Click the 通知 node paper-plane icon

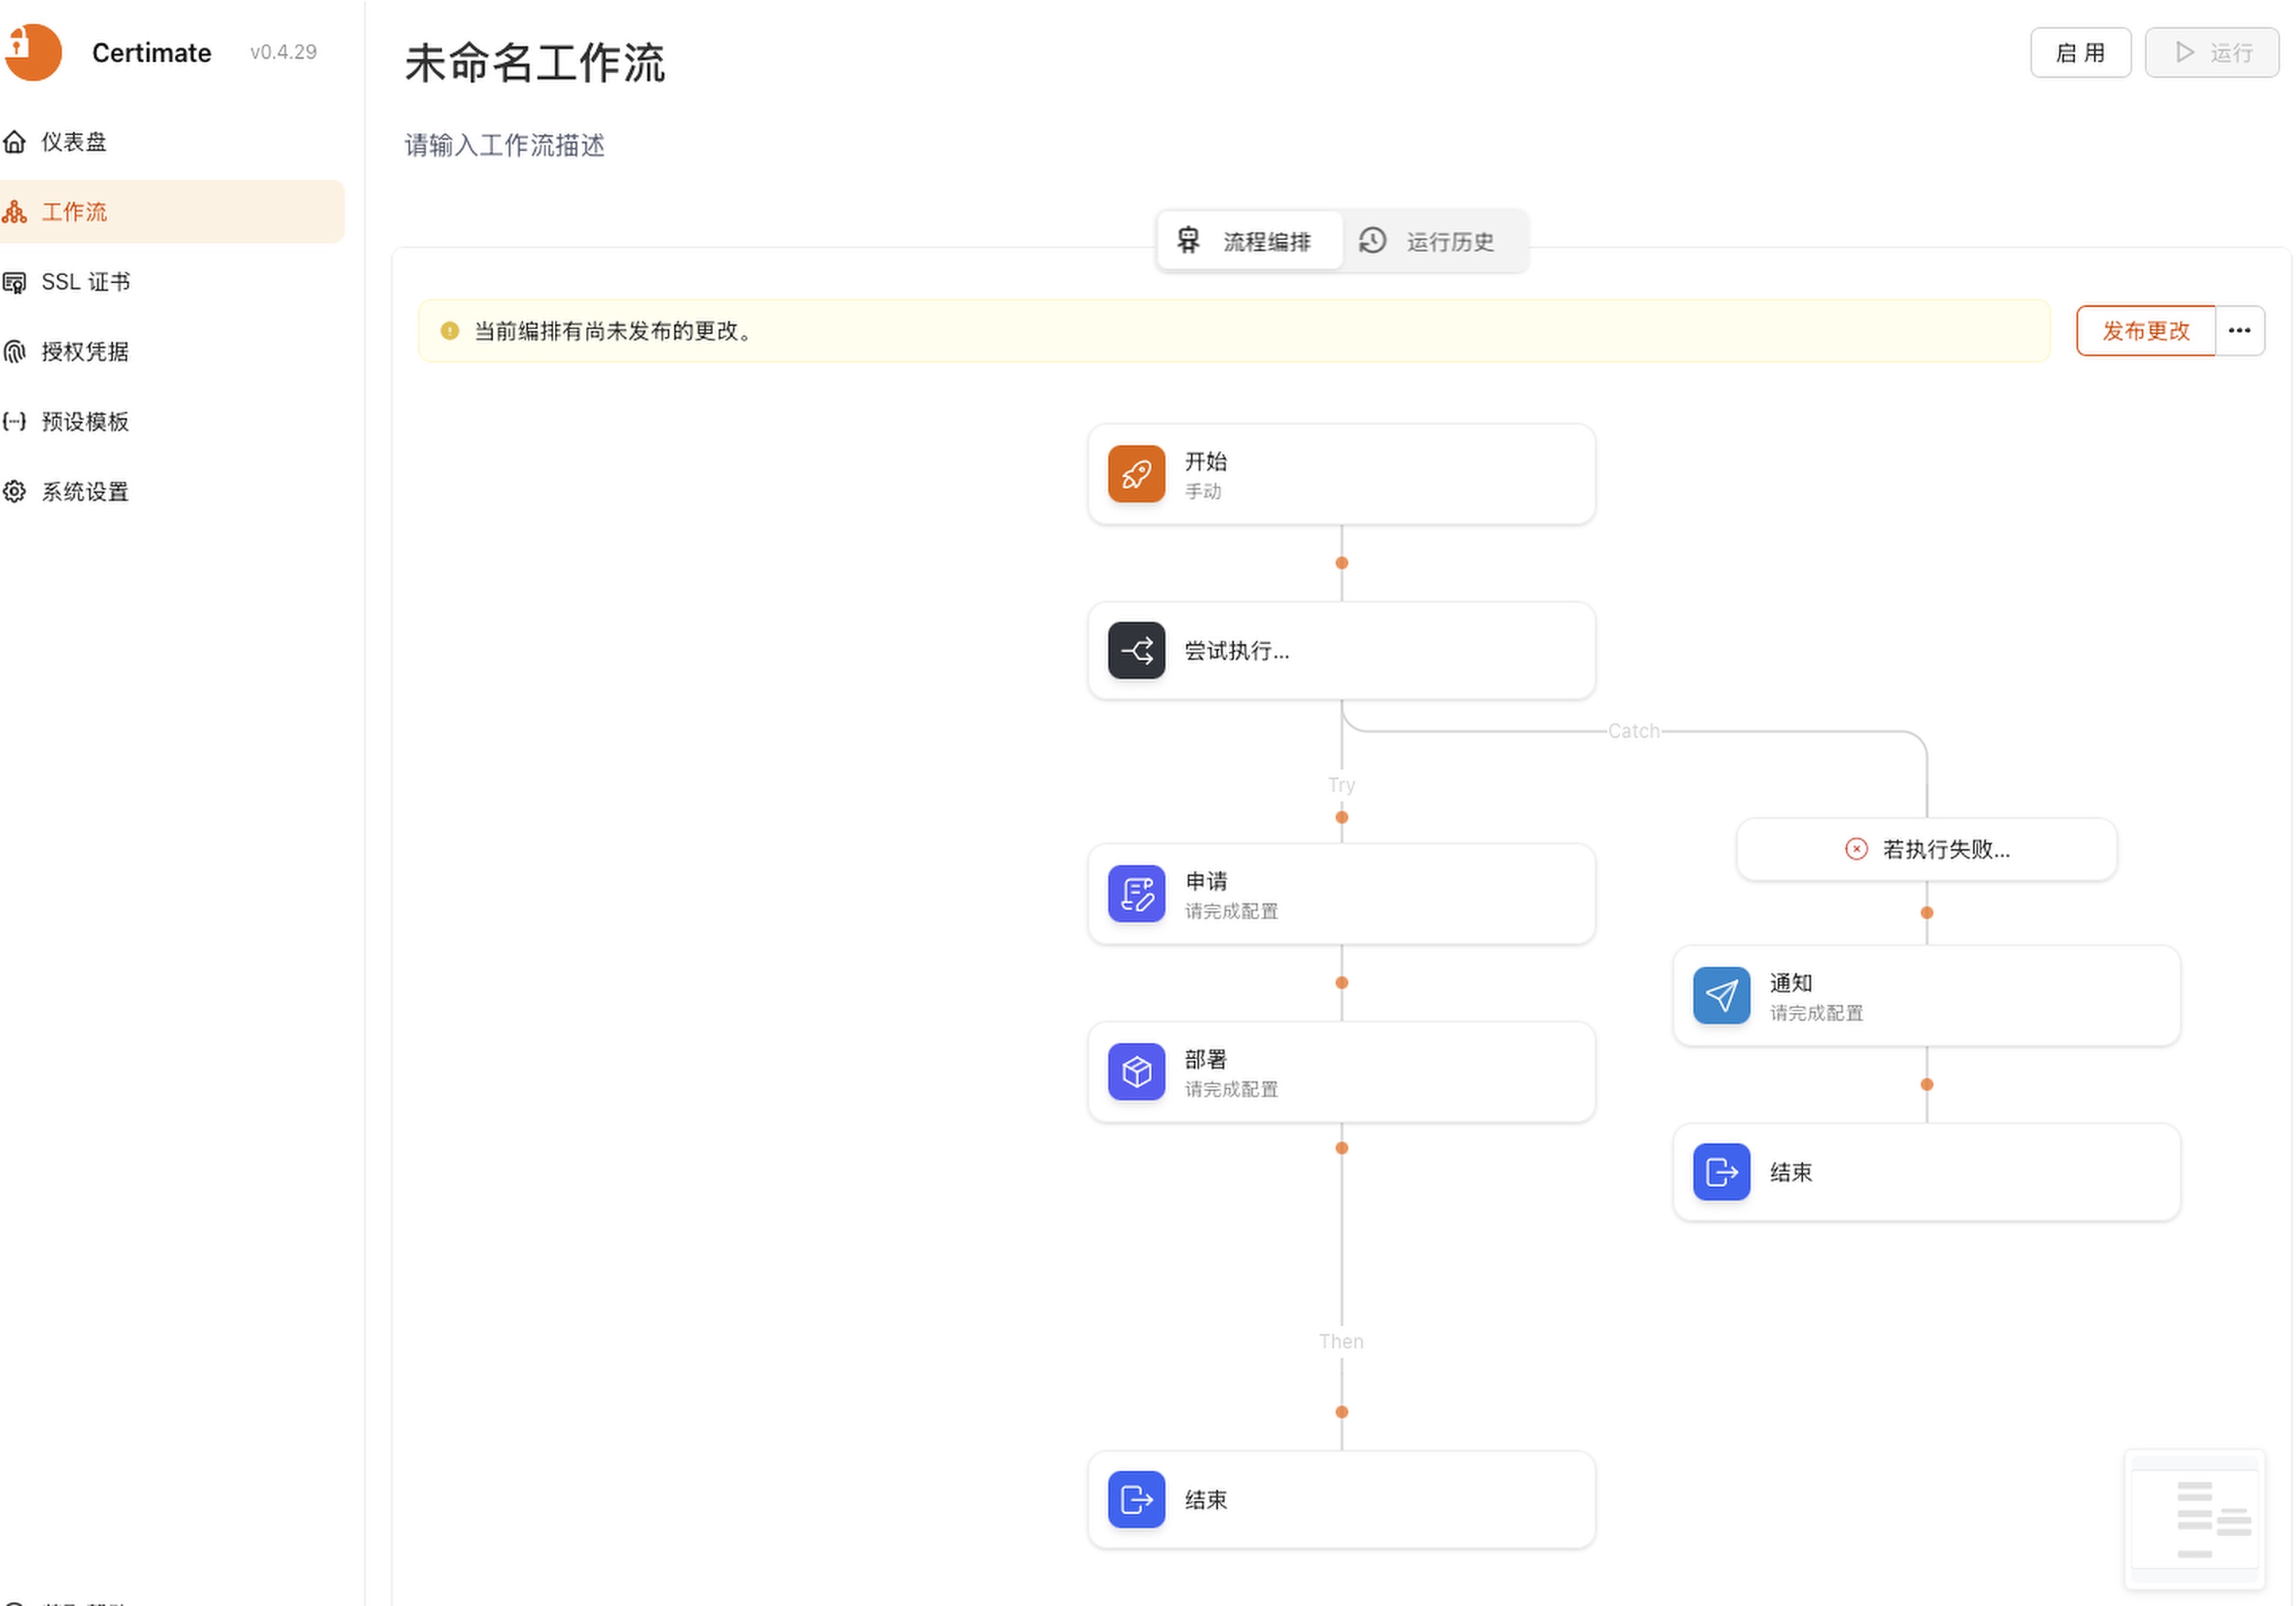1721,996
